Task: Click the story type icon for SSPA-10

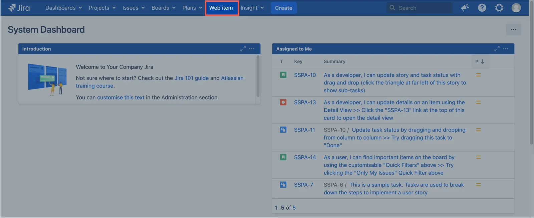Action: coord(283,75)
